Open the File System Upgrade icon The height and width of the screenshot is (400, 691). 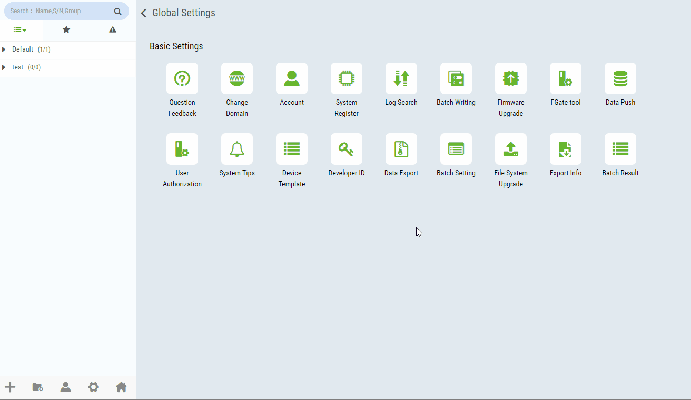pyautogui.click(x=511, y=149)
